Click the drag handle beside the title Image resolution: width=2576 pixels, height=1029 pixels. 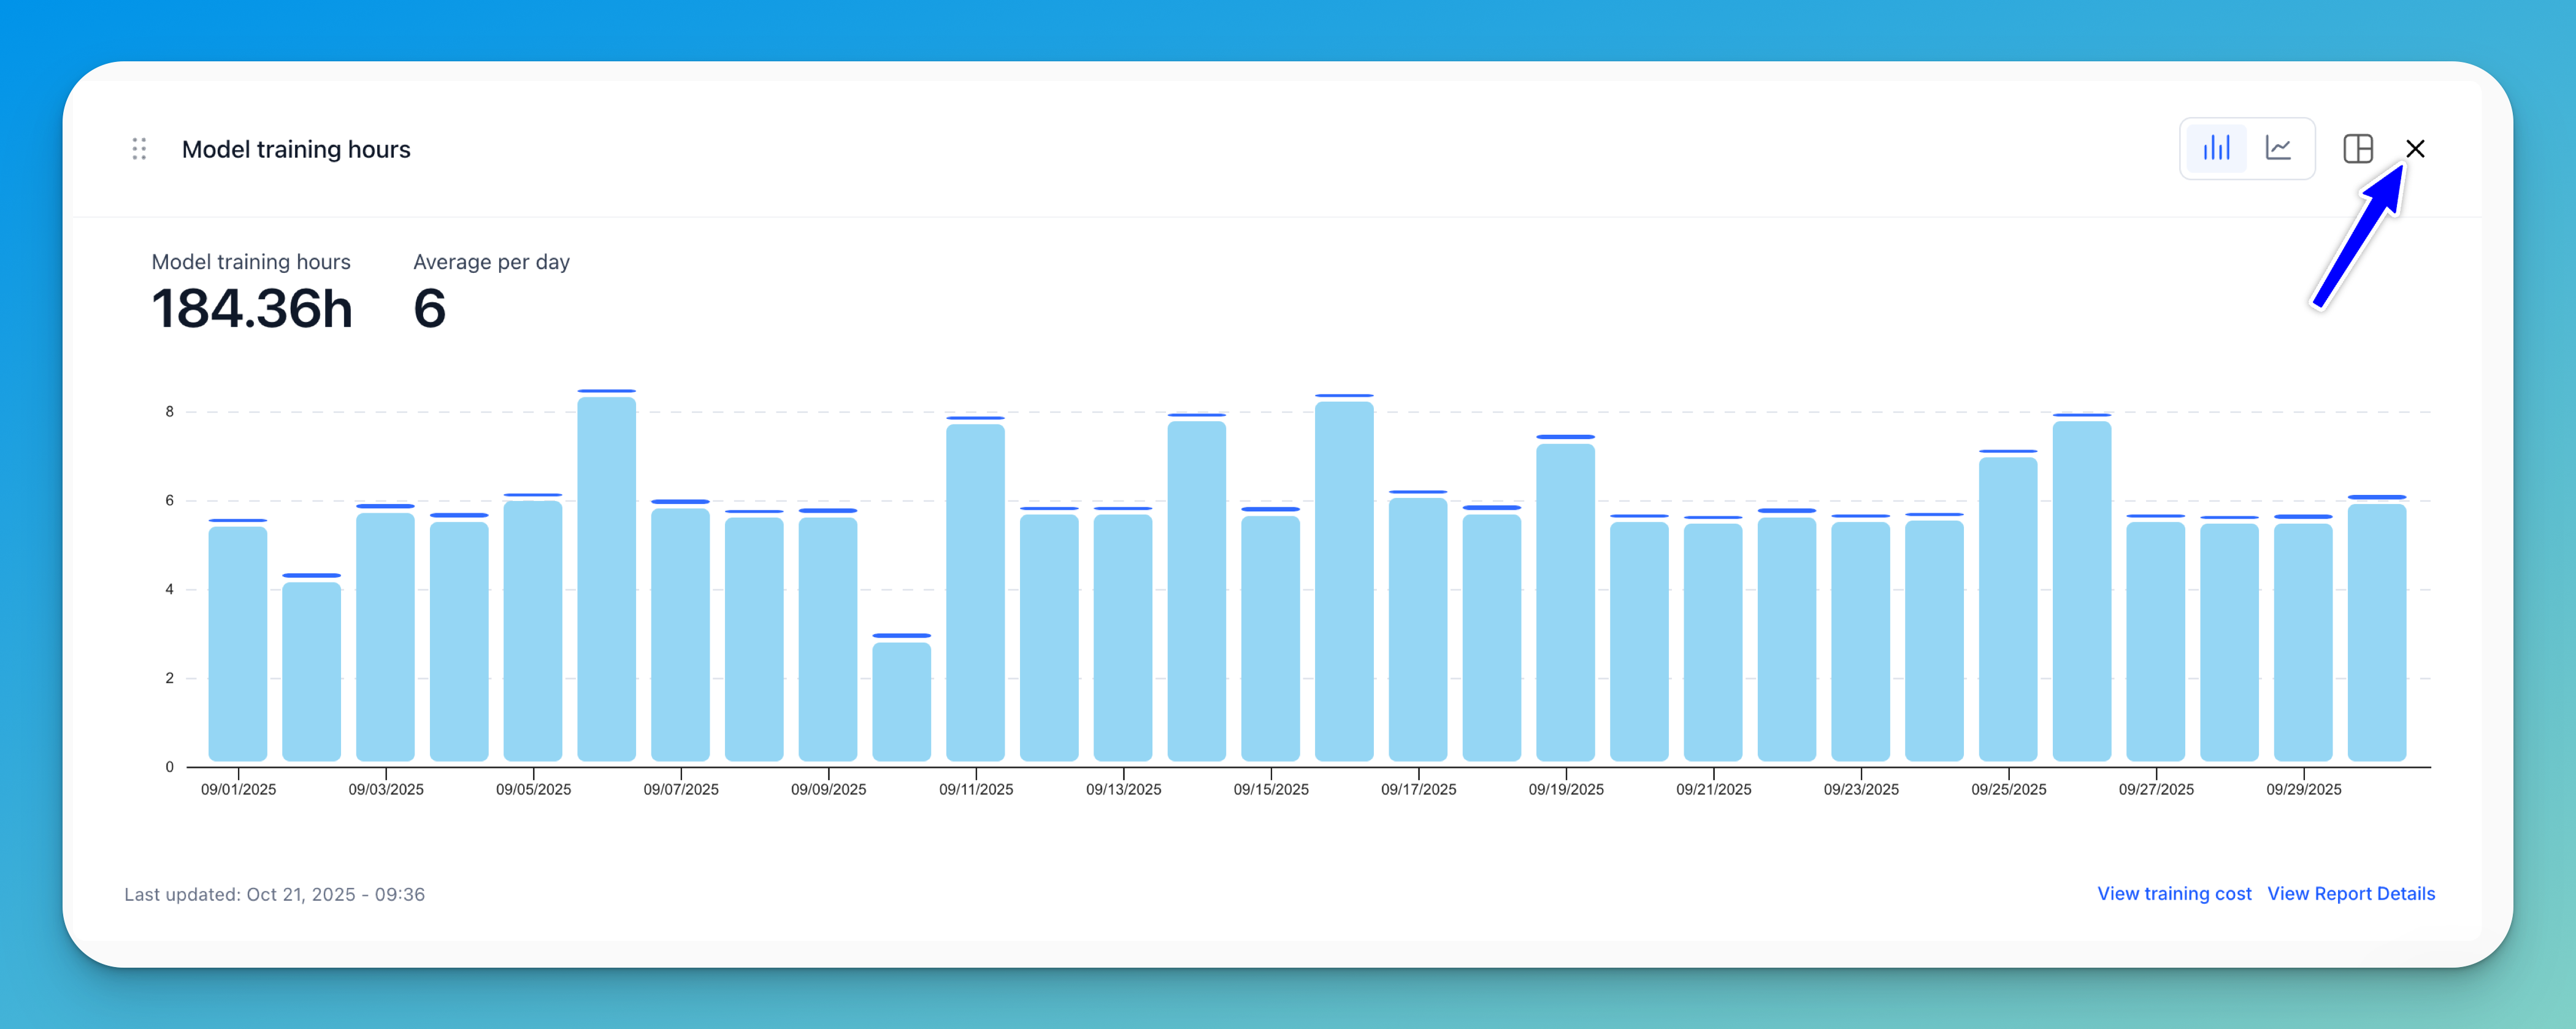139,149
